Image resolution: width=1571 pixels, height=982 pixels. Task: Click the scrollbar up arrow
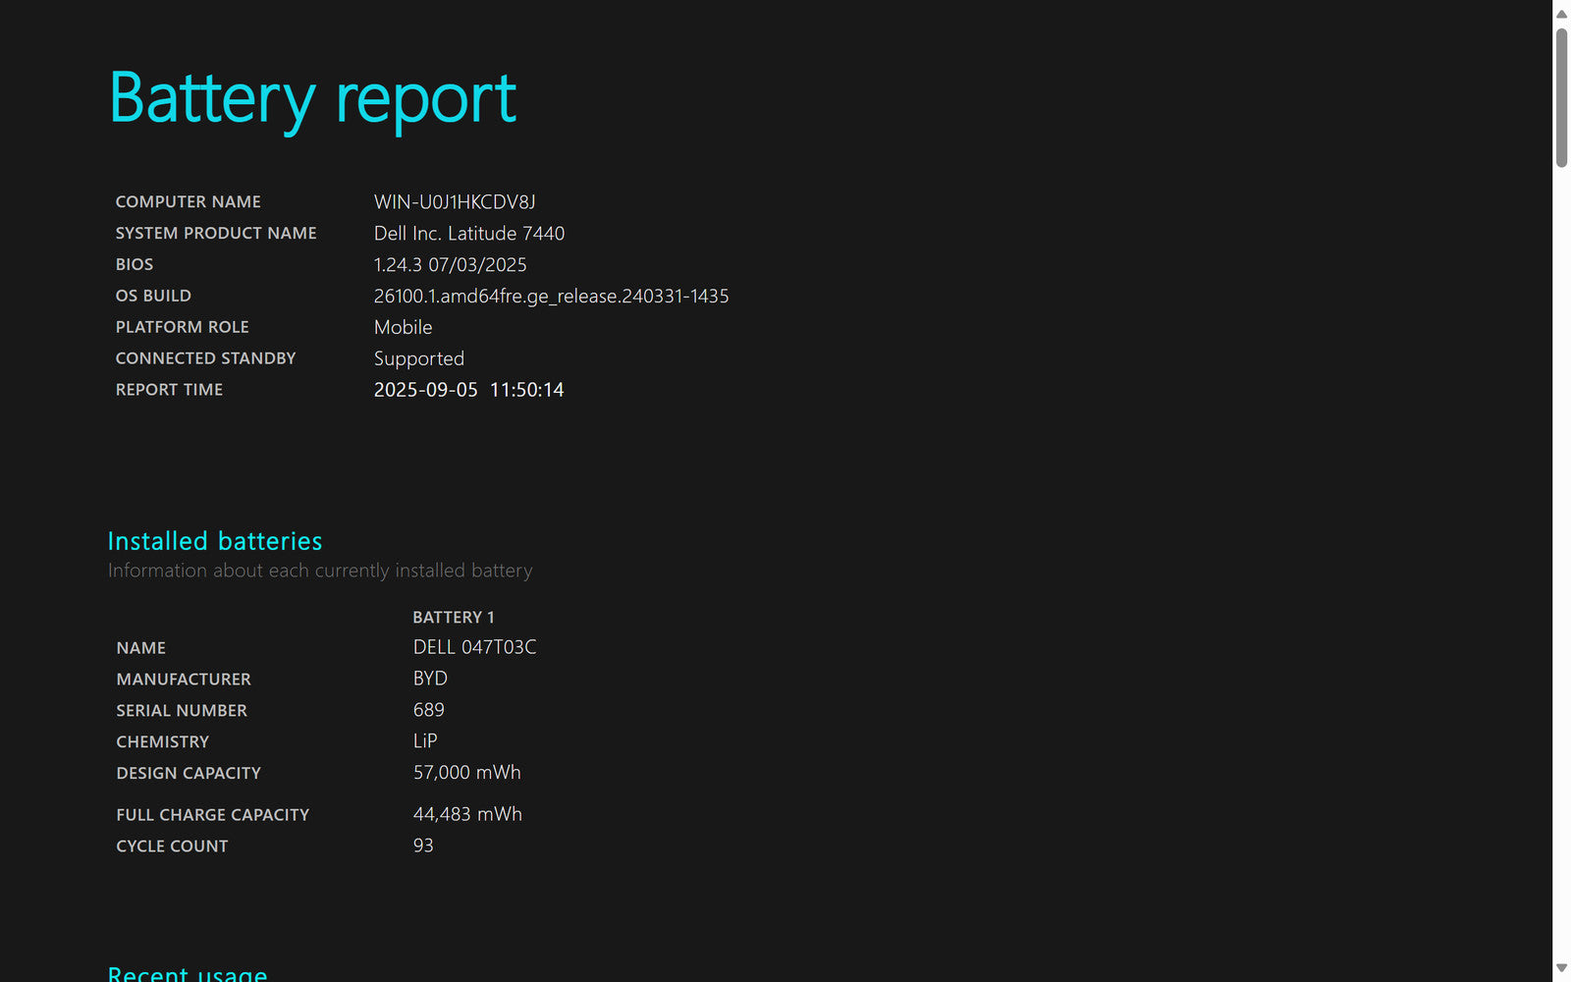1561,14
